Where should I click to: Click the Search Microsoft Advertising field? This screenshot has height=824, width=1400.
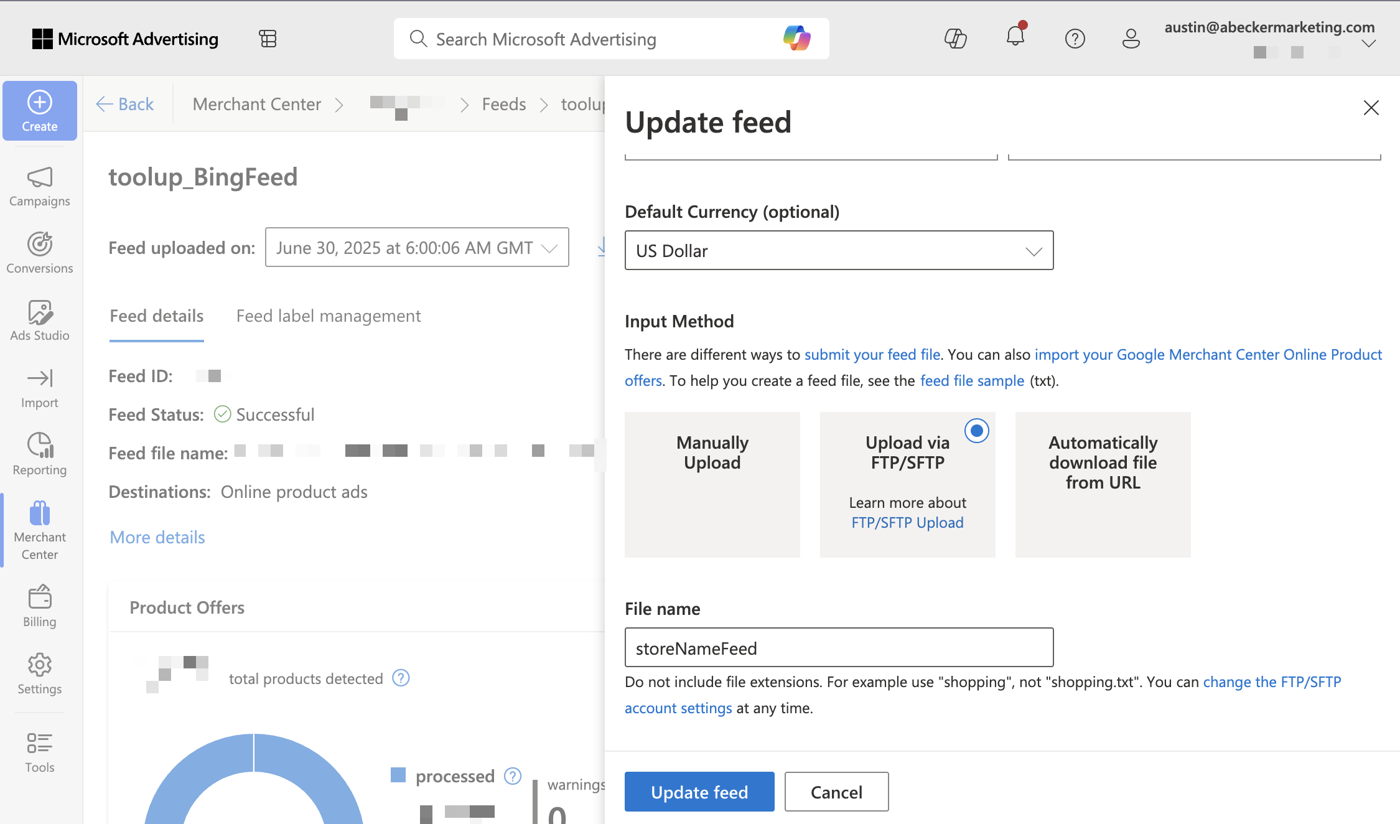611,39
